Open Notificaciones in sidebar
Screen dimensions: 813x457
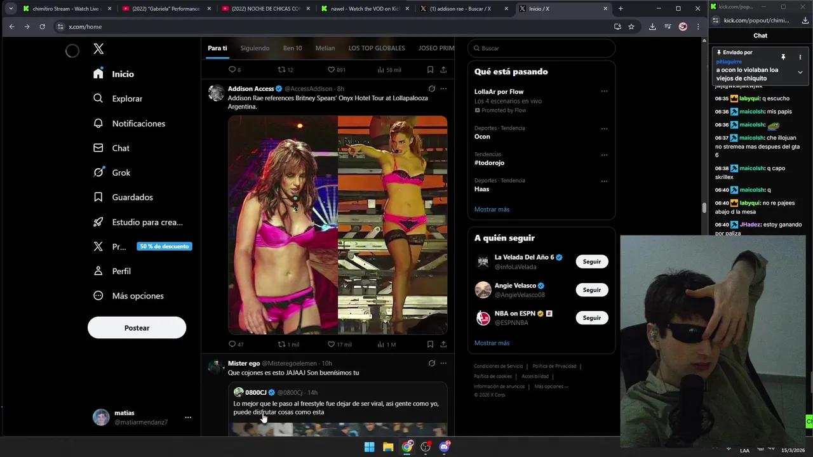pyautogui.click(x=129, y=123)
